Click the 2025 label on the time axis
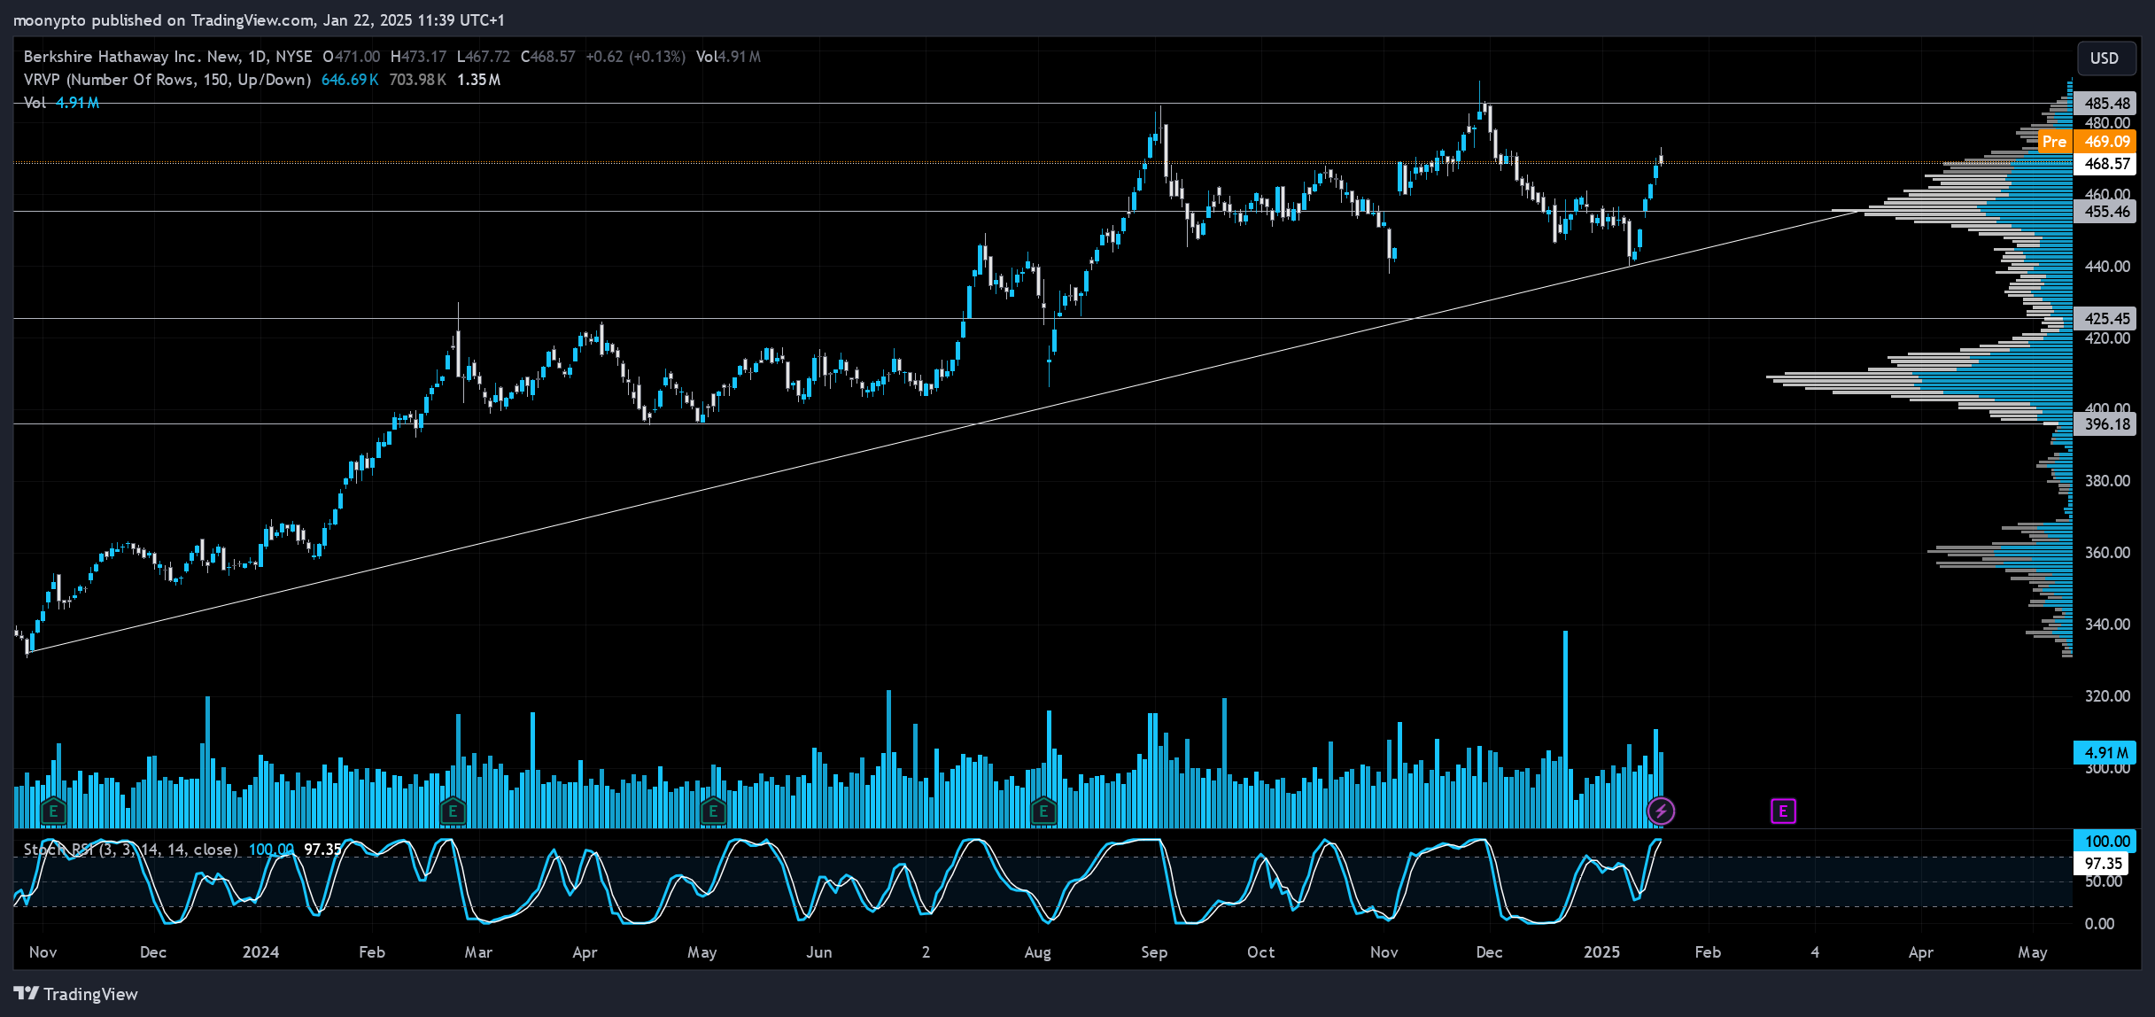The image size is (2155, 1017). click(x=1601, y=952)
